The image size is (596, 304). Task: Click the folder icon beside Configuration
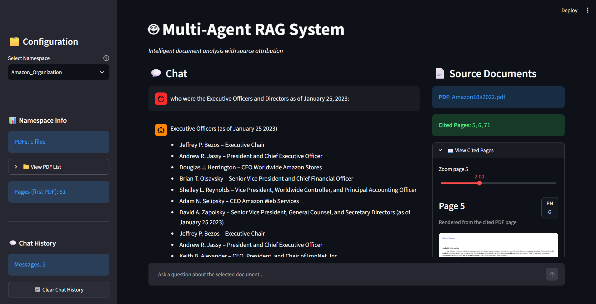pyautogui.click(x=14, y=42)
